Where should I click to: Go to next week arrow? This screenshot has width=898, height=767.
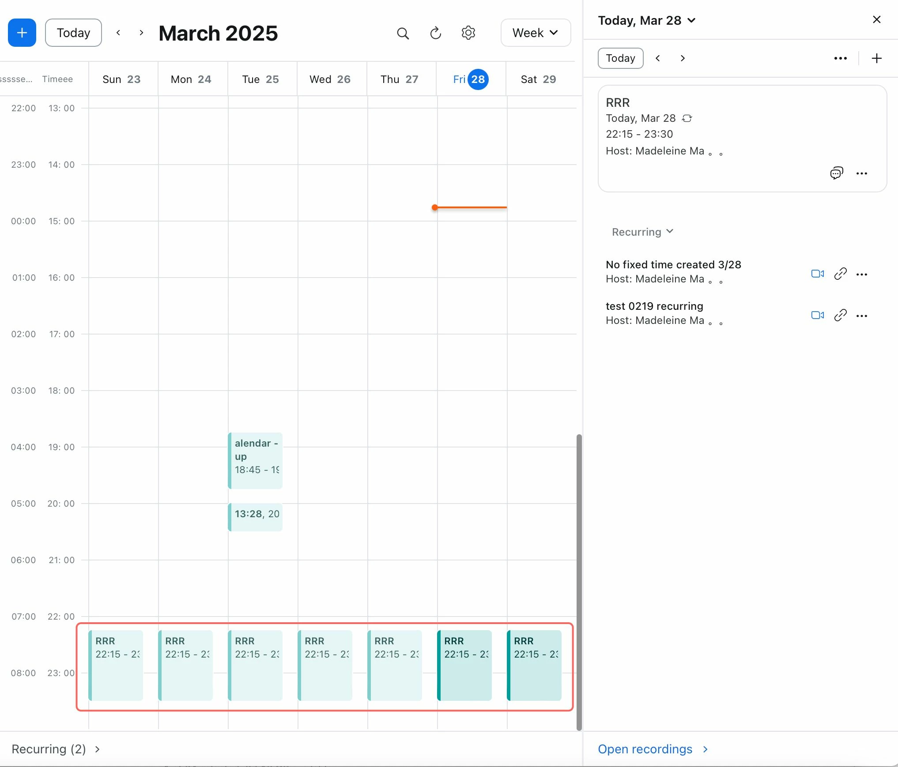pyautogui.click(x=141, y=33)
